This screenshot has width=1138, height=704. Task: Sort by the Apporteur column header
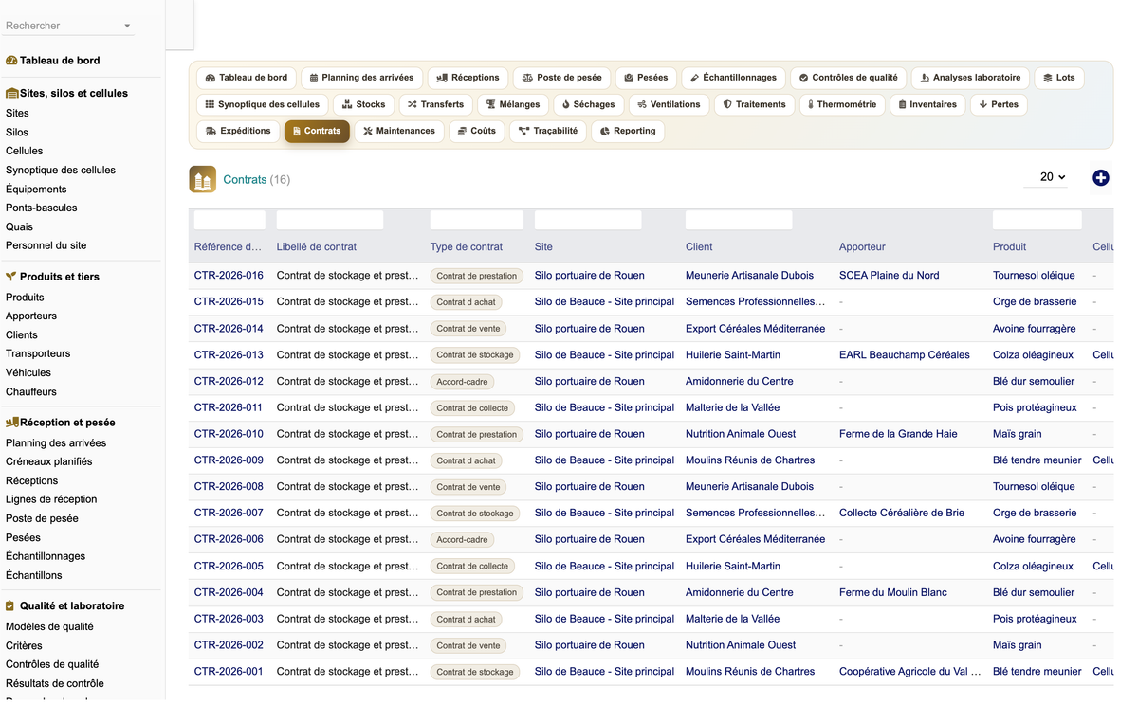(862, 247)
